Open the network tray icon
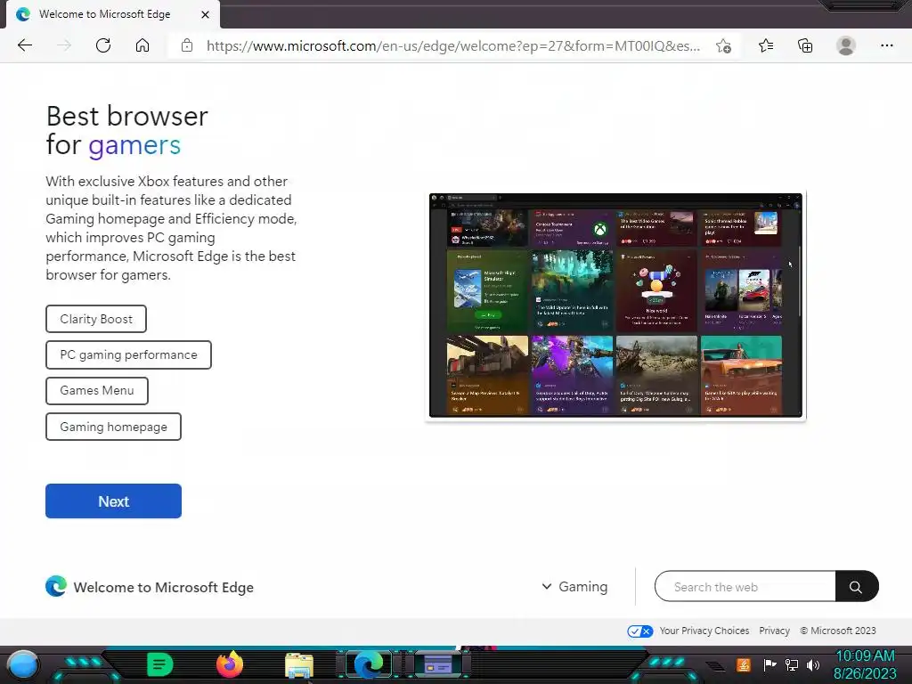The height and width of the screenshot is (684, 912). (792, 664)
